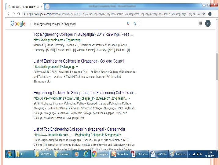Open collegedunia.com Engineering breadcrumb URL
220x165 pixels.
[x=57, y=40]
